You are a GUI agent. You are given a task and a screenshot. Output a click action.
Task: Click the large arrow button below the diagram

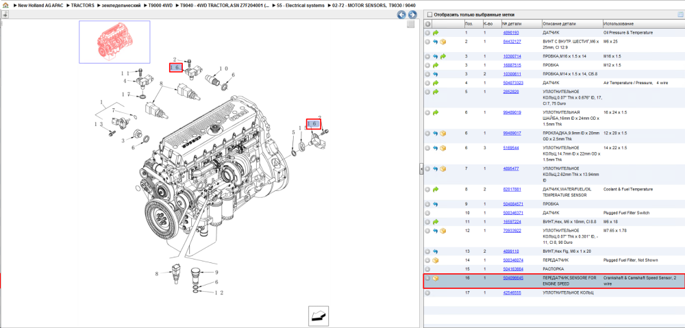point(318,316)
